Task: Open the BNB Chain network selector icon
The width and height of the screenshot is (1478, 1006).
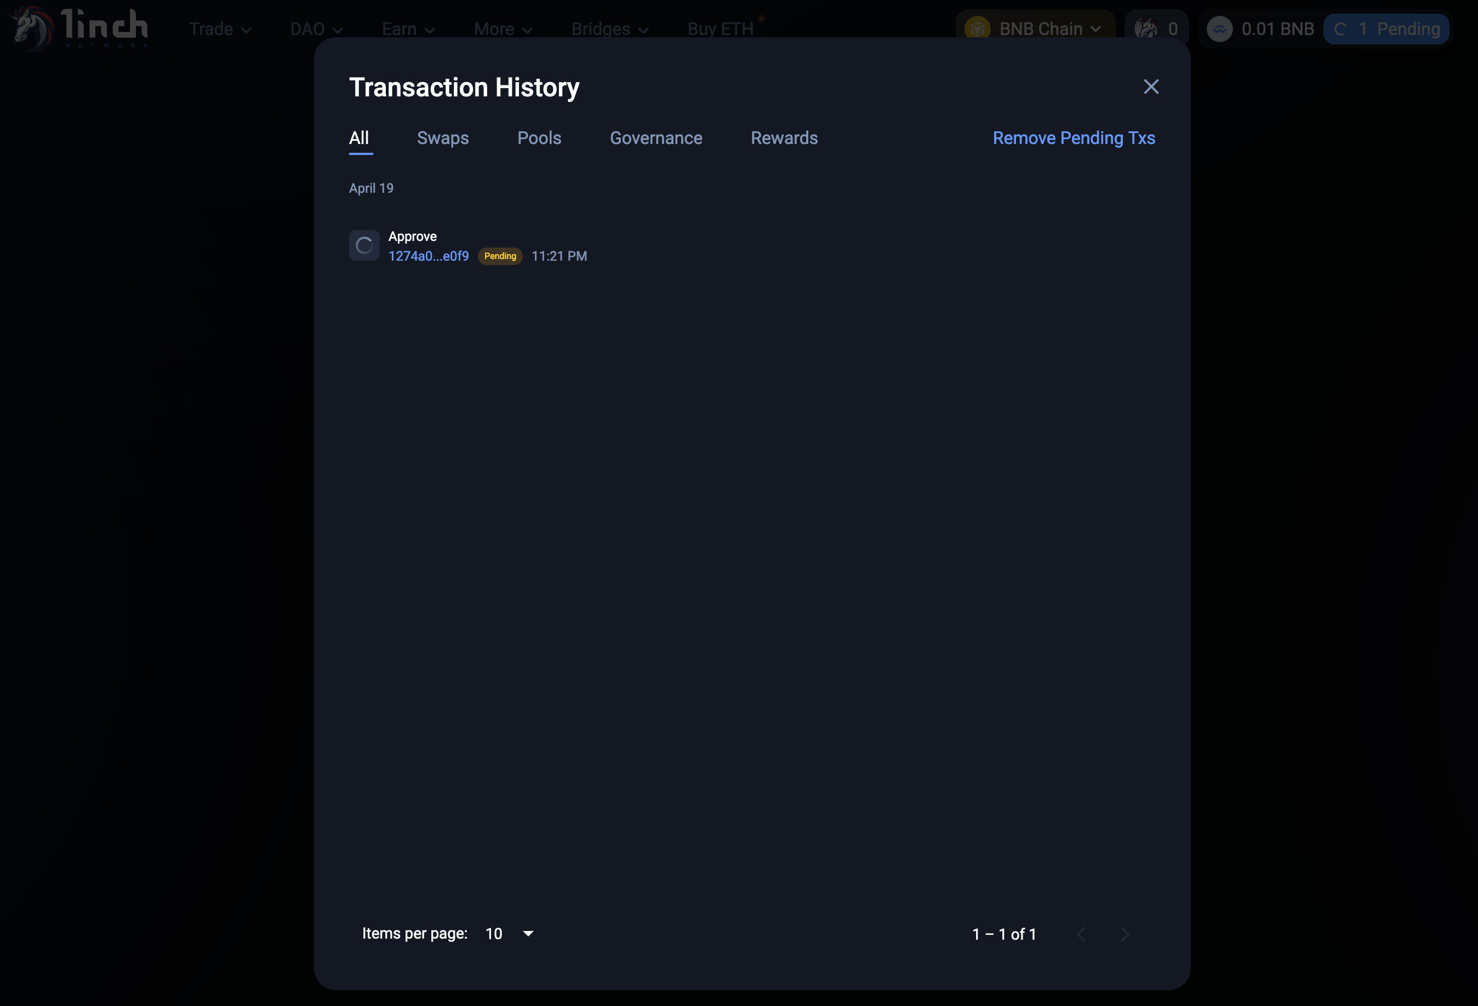Action: point(978,28)
